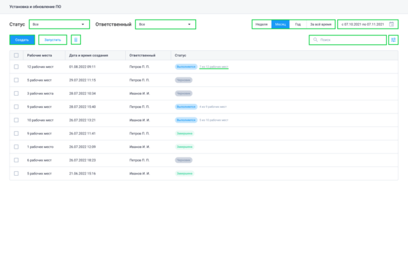Viewport: 408px width, 262px height.
Task: Open the filter settings sliders icon
Action: pyautogui.click(x=393, y=40)
